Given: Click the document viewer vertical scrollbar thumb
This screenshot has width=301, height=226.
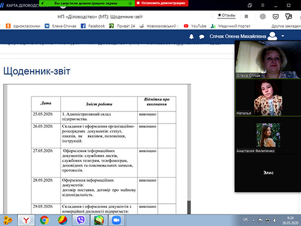Looking at the screenshot, I should click(x=189, y=207).
